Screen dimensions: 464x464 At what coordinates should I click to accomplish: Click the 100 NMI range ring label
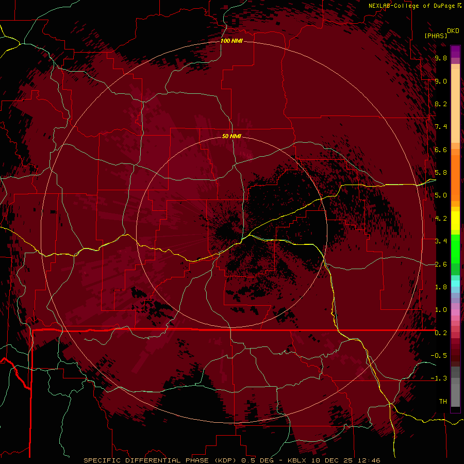click(x=231, y=41)
